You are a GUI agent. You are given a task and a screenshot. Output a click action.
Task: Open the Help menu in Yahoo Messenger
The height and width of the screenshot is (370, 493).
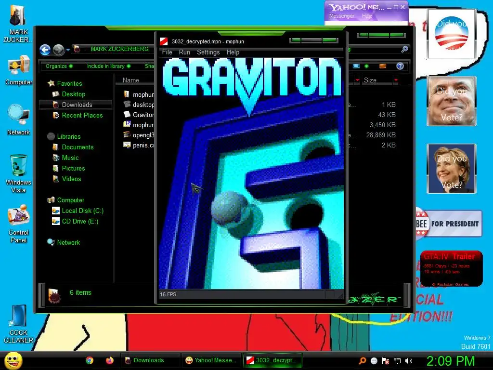tap(367, 16)
